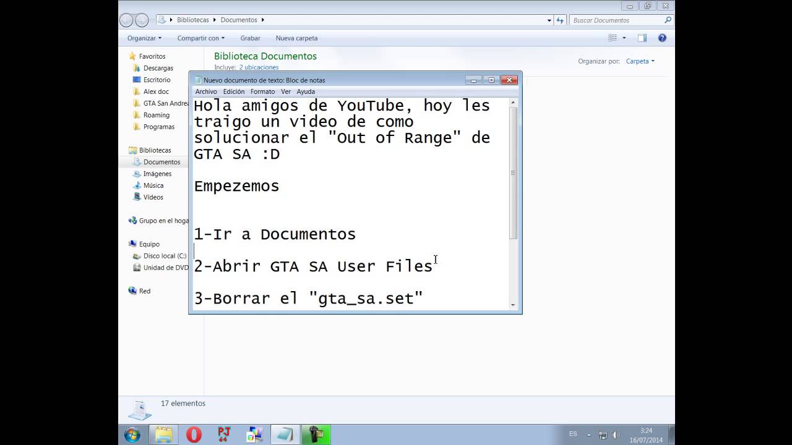Click the volume tray icon

coord(616,434)
